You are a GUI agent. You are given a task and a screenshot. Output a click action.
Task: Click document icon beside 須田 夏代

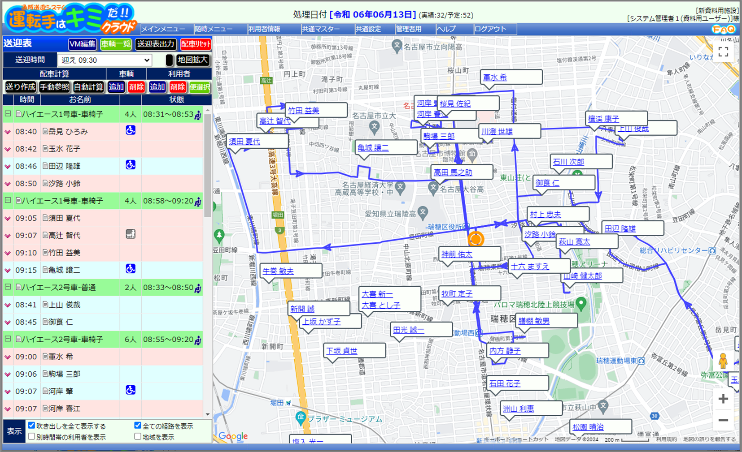(45, 218)
